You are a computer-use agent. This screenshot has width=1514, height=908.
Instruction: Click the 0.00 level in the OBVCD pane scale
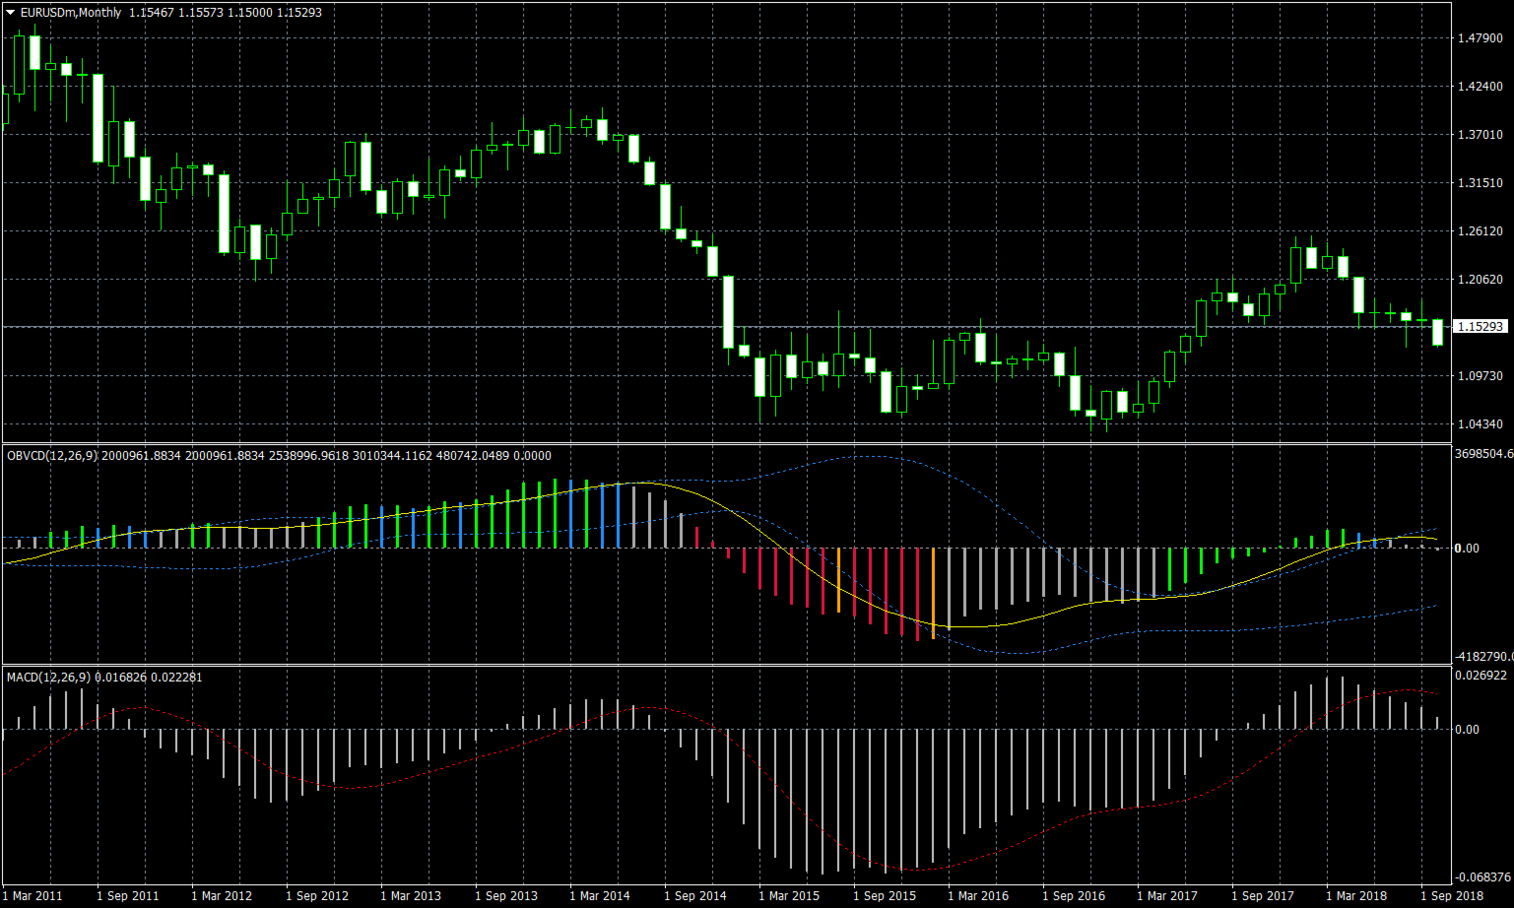click(1467, 549)
